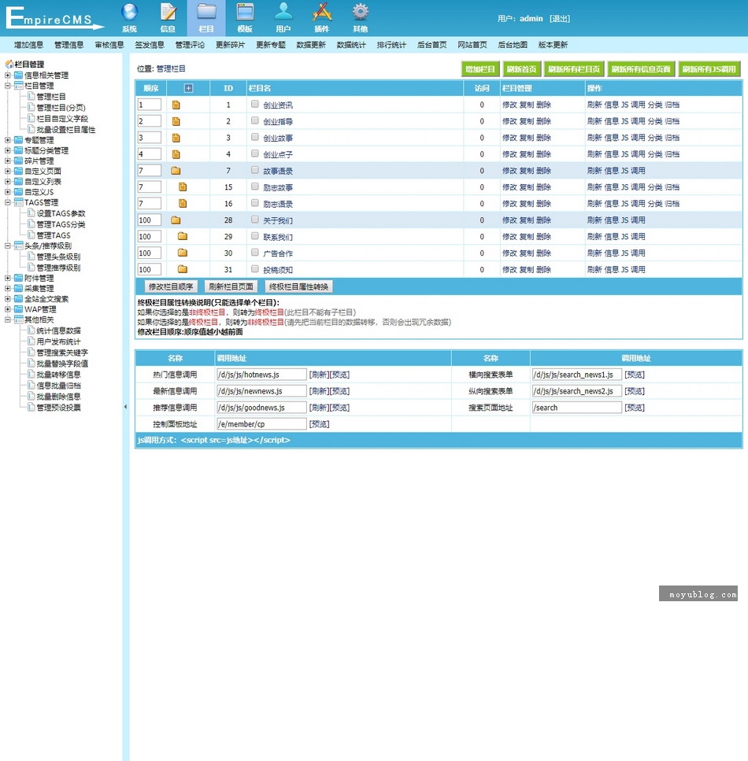748x761 pixels.
Task: Tick the checkbox for 创业点子
Action: tap(254, 153)
